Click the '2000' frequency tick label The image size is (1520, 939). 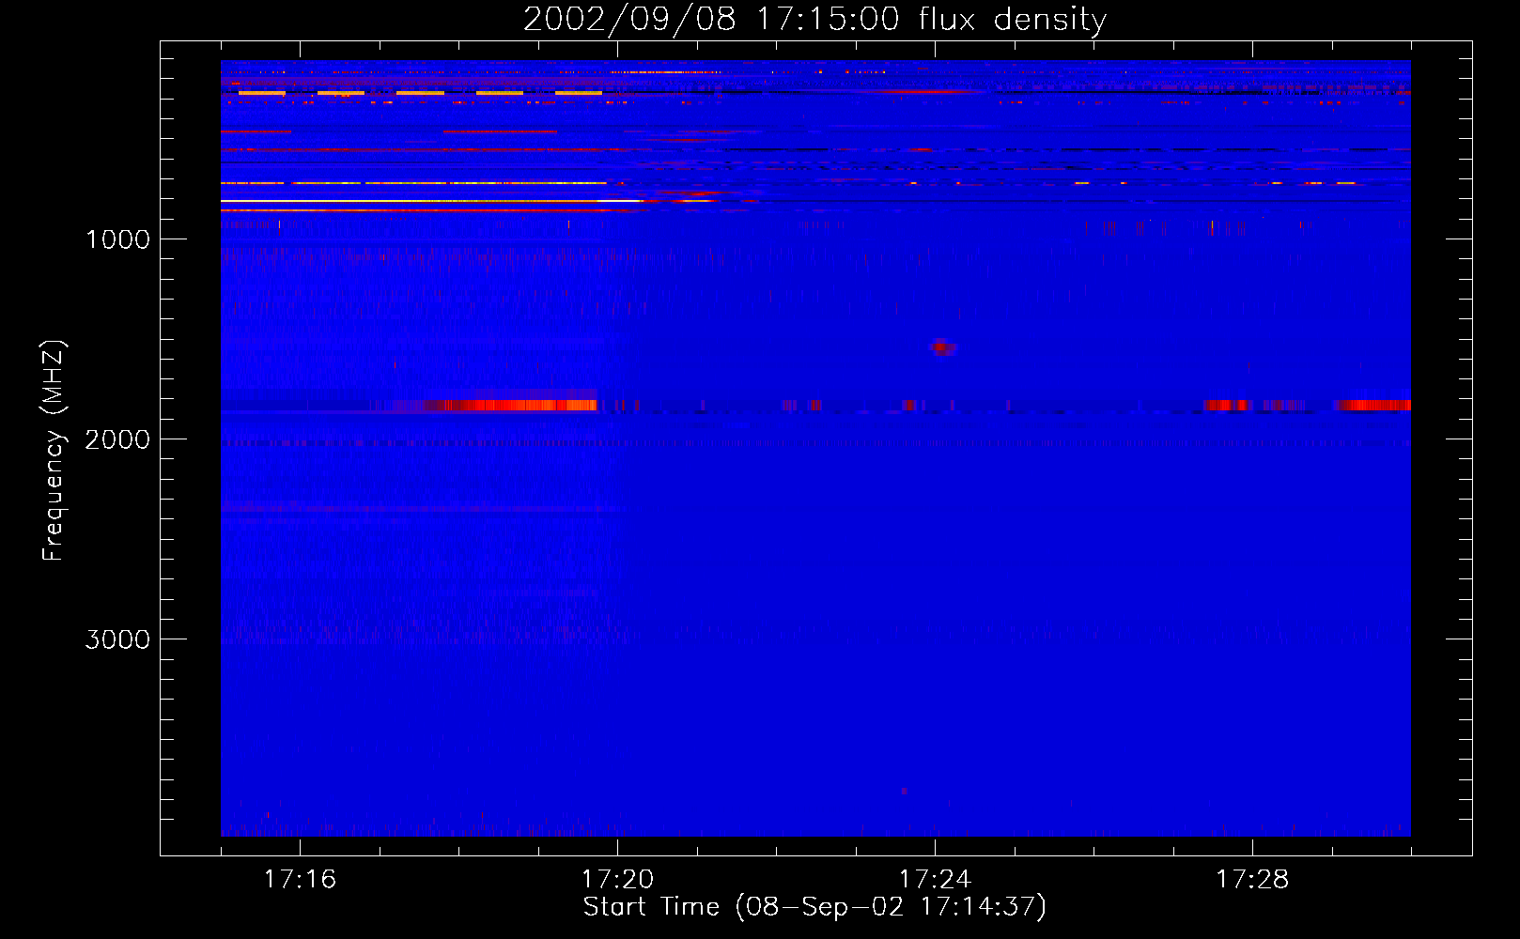(x=117, y=439)
